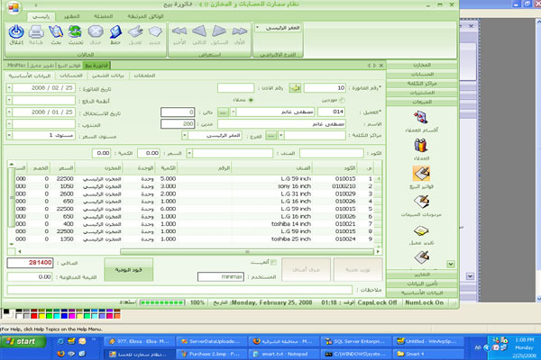Click the notes (ملاحظات) text field
This screenshot has height=360, width=541.
pyautogui.click(x=179, y=290)
